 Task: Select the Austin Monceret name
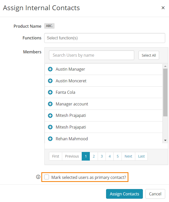pos(71,81)
